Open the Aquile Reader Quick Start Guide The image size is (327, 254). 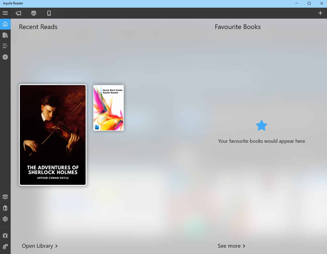[108, 107]
